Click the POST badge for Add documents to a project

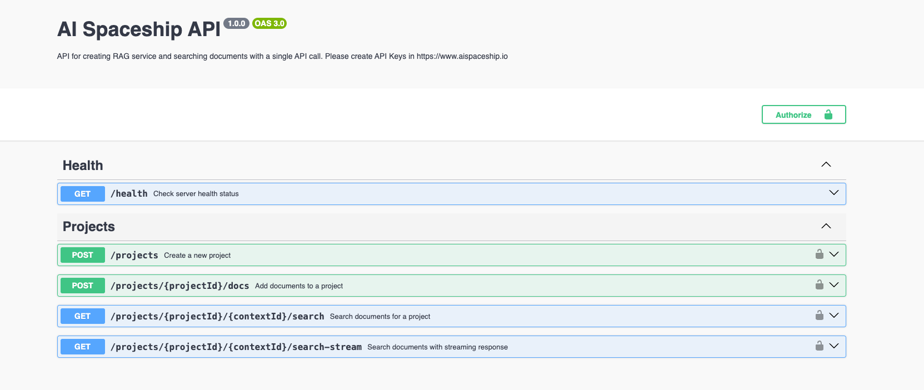(83, 286)
